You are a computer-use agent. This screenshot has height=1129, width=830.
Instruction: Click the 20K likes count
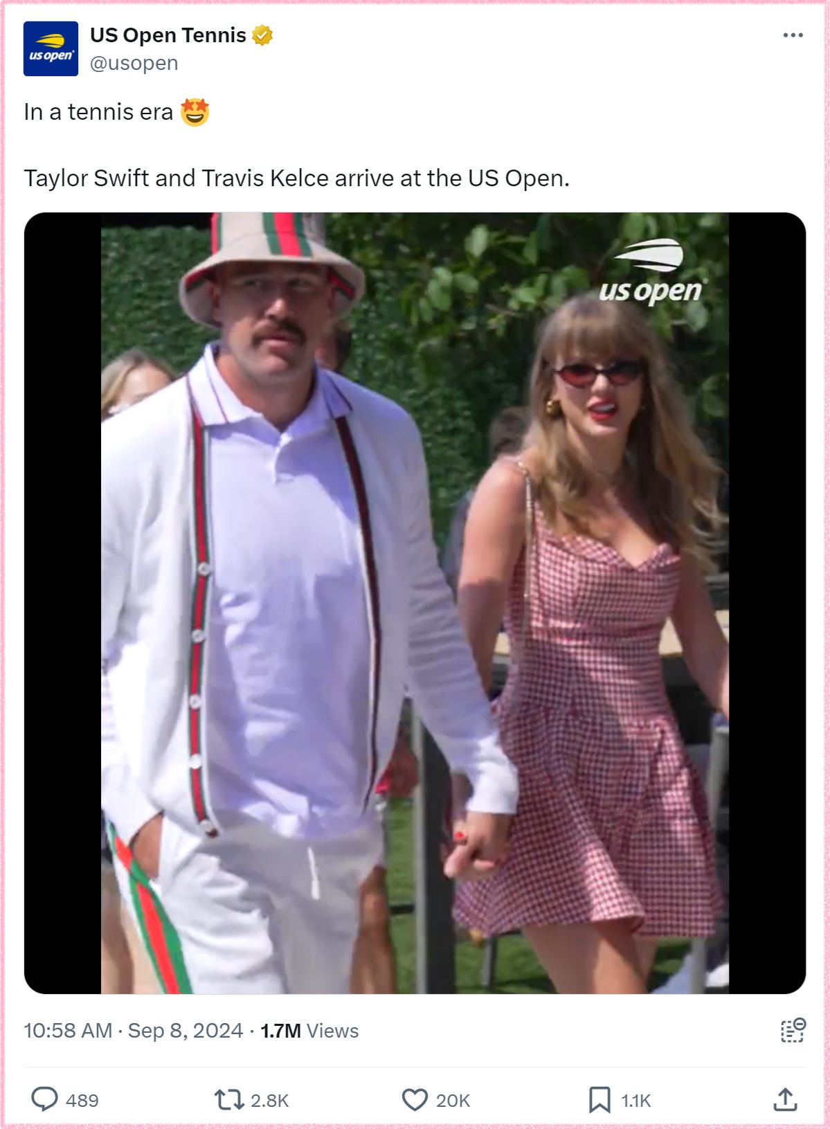coord(453,1101)
